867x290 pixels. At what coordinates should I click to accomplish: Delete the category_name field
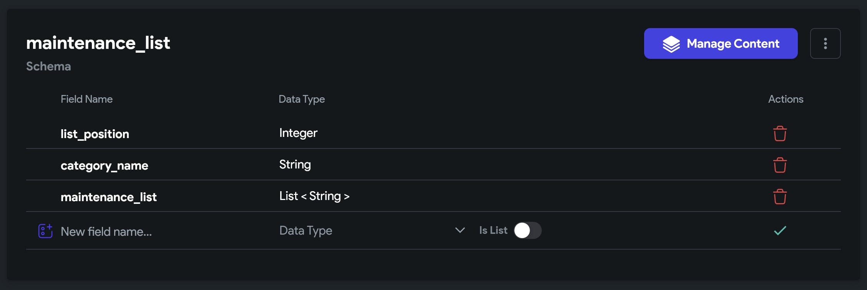pyautogui.click(x=780, y=165)
